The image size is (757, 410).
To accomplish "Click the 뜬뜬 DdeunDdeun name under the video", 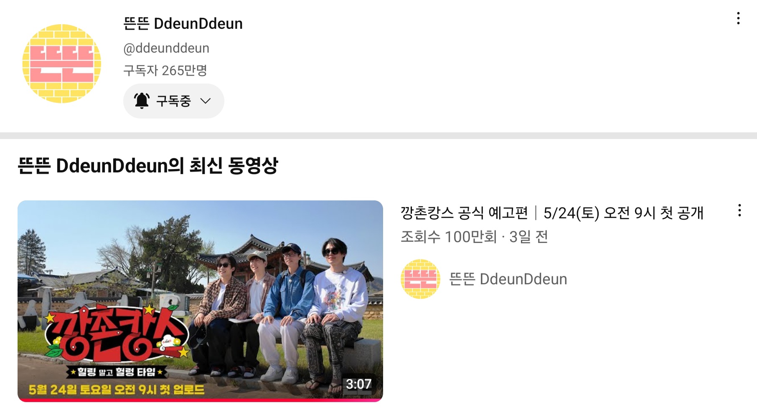I will tap(508, 279).
